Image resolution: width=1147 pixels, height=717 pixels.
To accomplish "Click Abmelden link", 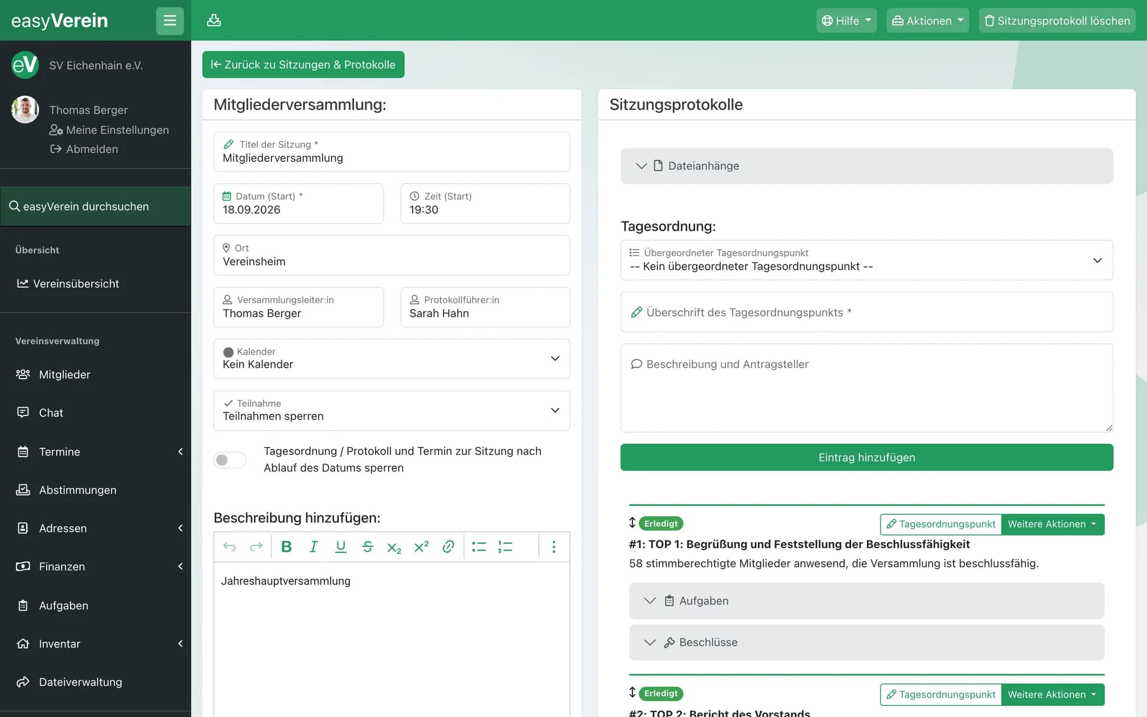I will (84, 149).
